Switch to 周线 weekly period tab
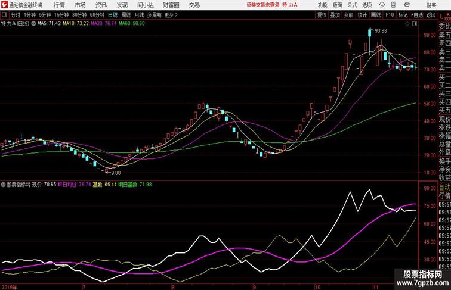 (x=126, y=15)
